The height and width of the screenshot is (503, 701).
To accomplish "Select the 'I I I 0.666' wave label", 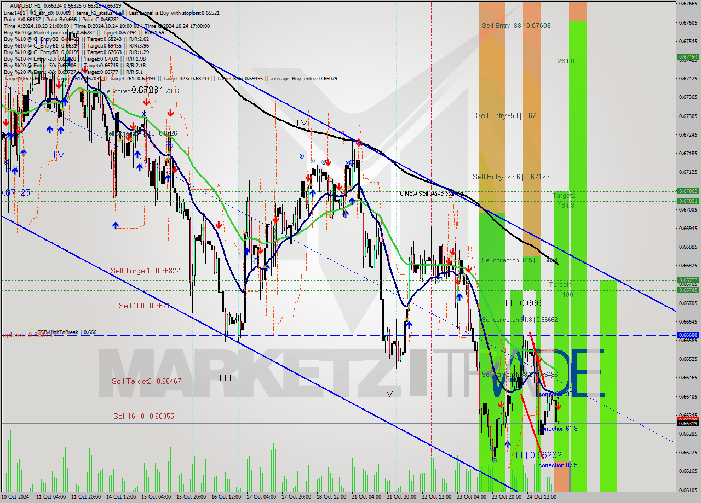I will click(x=523, y=303).
